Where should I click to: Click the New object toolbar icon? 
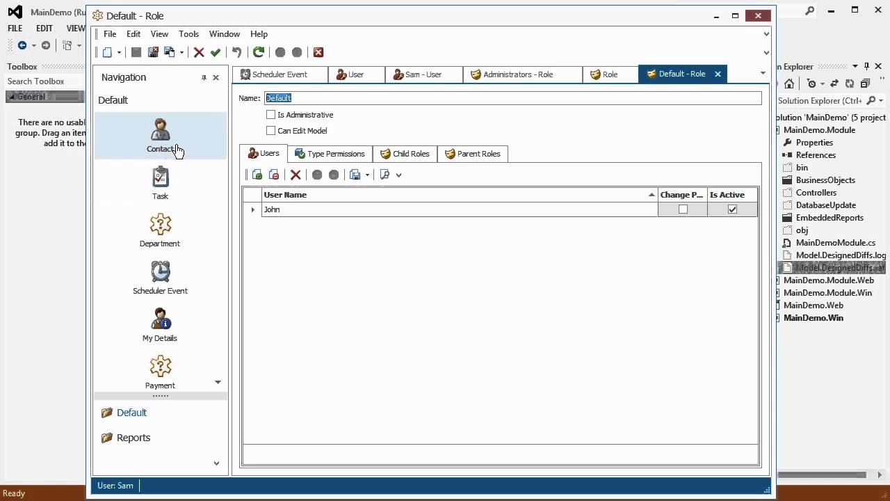[x=107, y=52]
